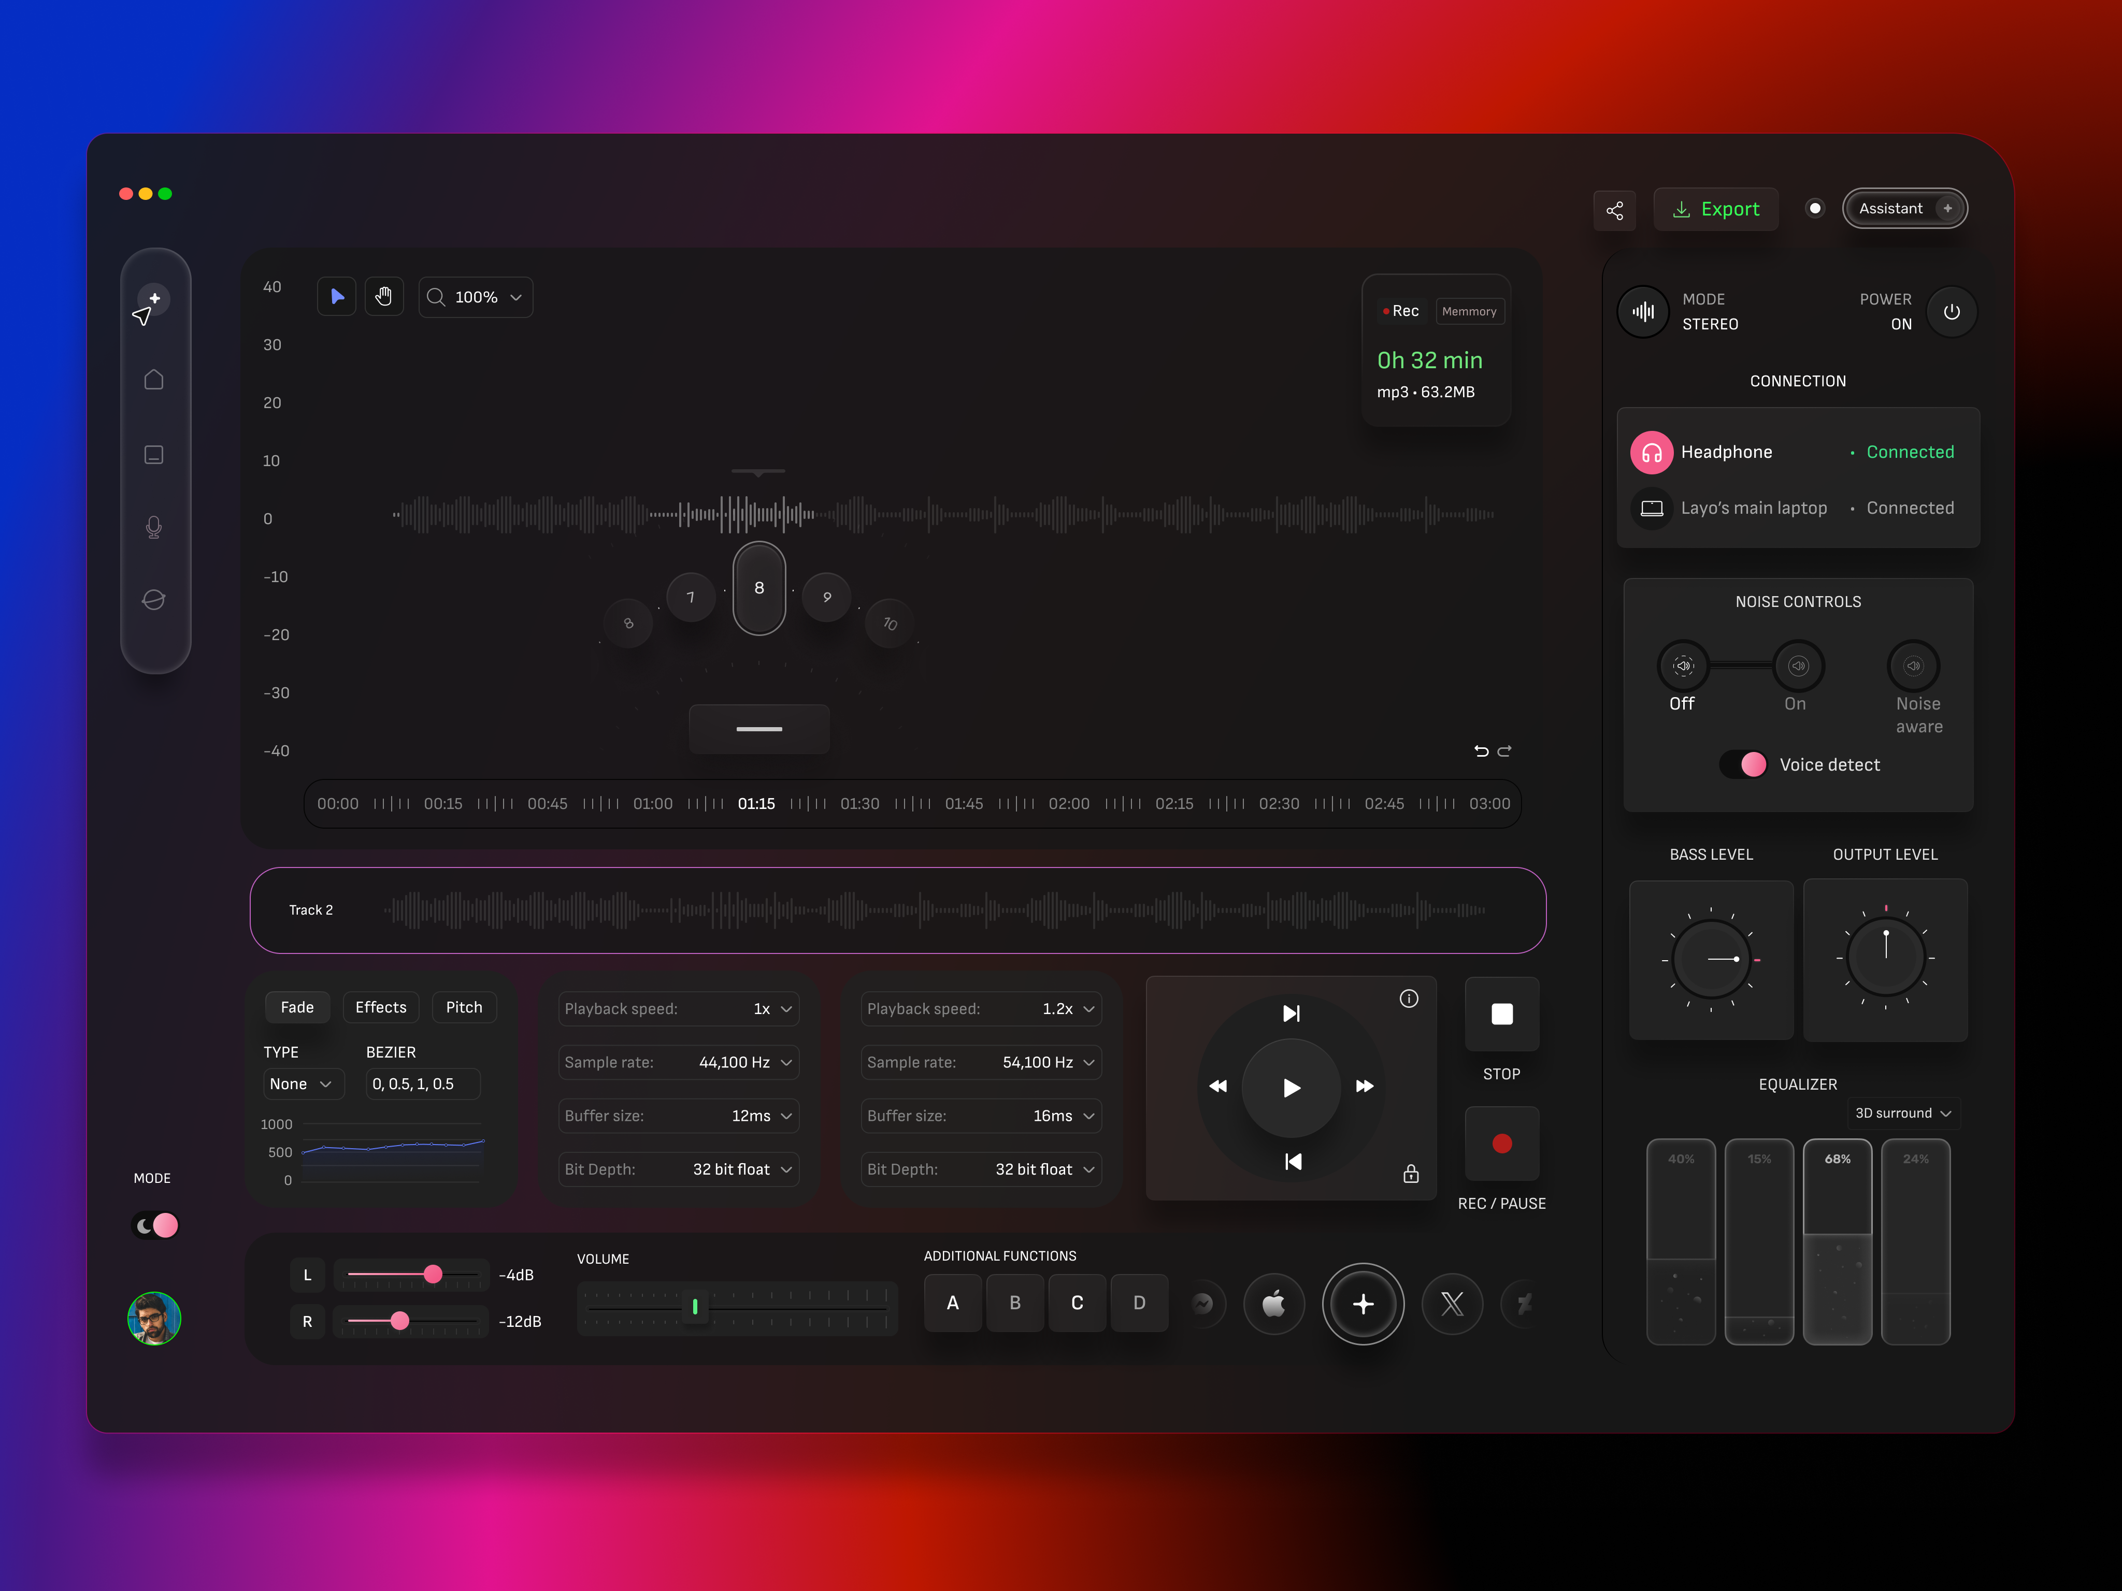Select the microphone tool in left sidebar
Viewport: 2122px width, 1591px height.
pos(154,527)
